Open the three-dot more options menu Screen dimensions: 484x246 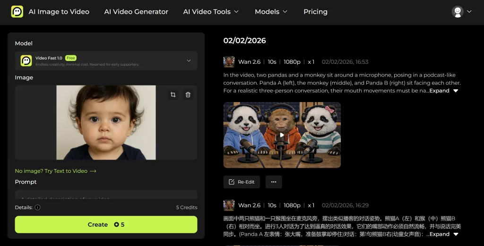[x=274, y=182]
